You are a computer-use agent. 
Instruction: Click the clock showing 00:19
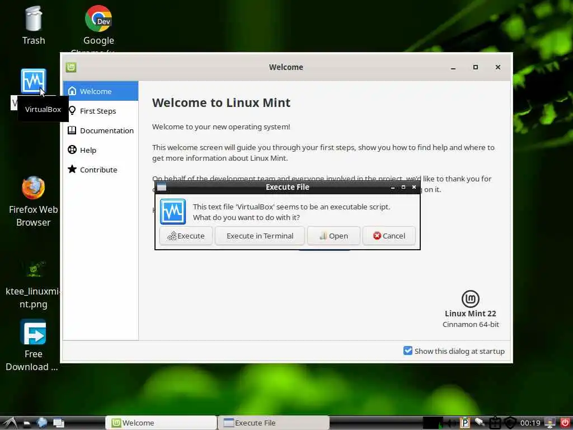coord(530,423)
